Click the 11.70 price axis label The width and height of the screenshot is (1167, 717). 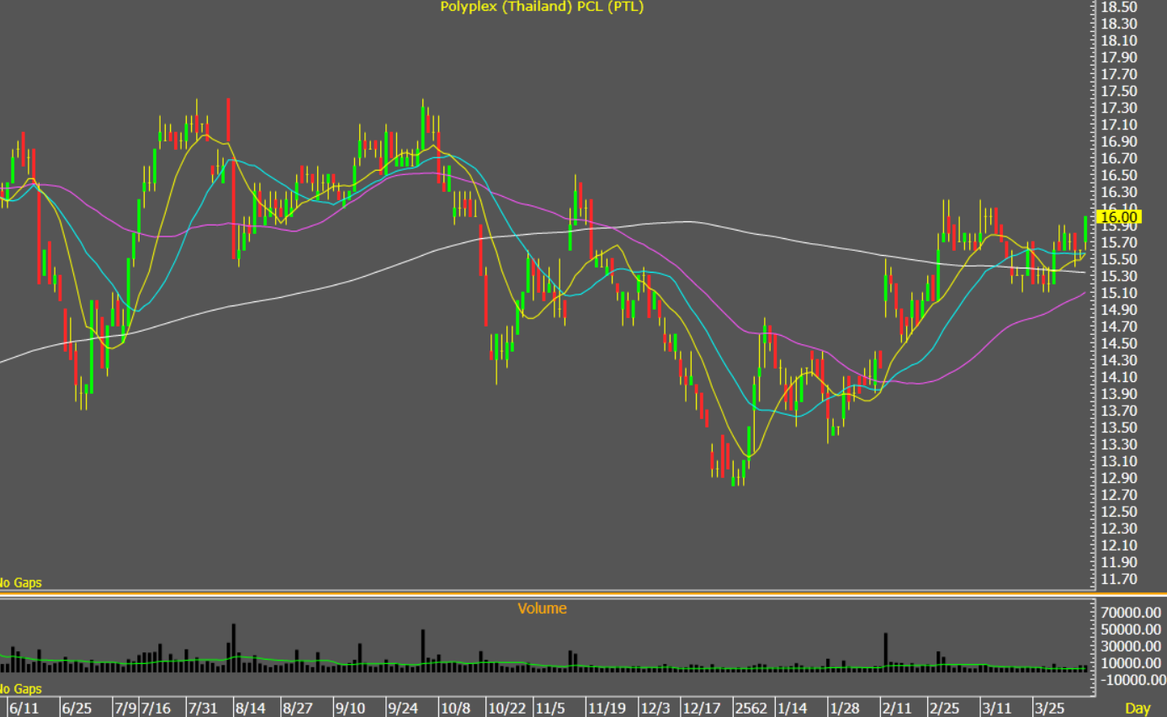(x=1119, y=579)
